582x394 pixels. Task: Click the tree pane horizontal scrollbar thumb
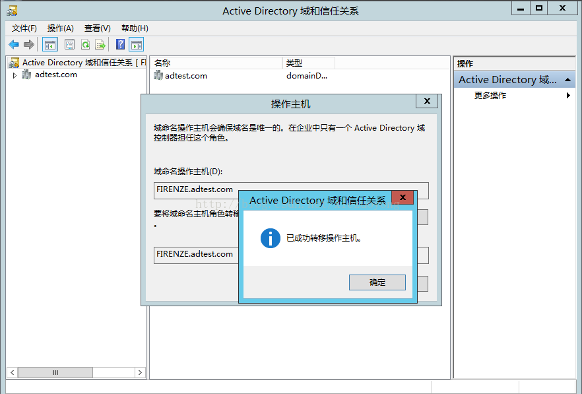pyautogui.click(x=55, y=372)
